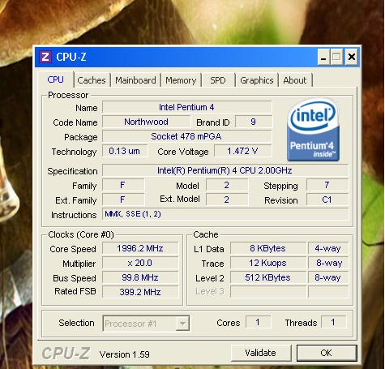
Task: Open the Mainboard tab
Action: click(135, 80)
